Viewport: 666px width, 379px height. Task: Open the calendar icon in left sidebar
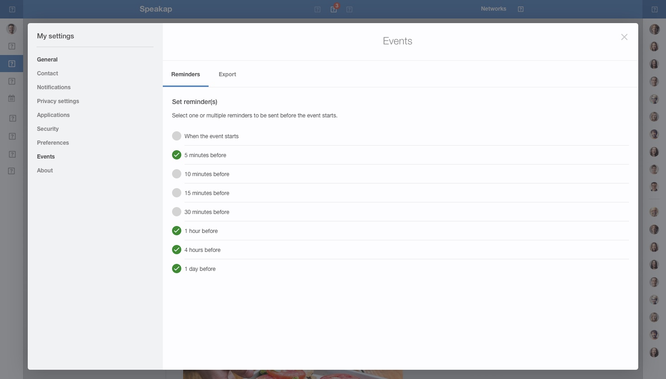pyautogui.click(x=12, y=98)
